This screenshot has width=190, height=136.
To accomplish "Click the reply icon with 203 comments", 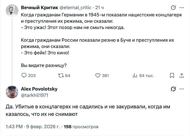I will 24,76.
